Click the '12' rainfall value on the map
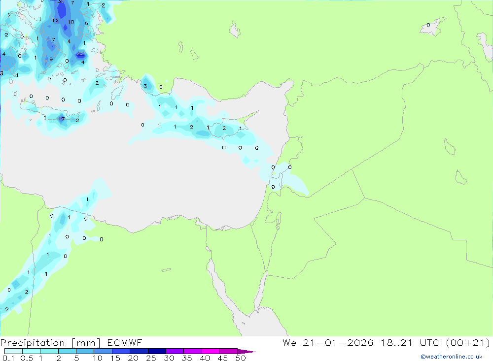 [55, 20]
